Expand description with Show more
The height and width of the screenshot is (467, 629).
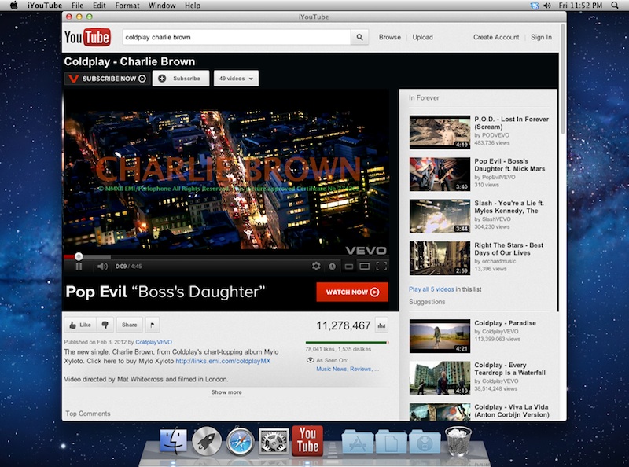click(226, 392)
